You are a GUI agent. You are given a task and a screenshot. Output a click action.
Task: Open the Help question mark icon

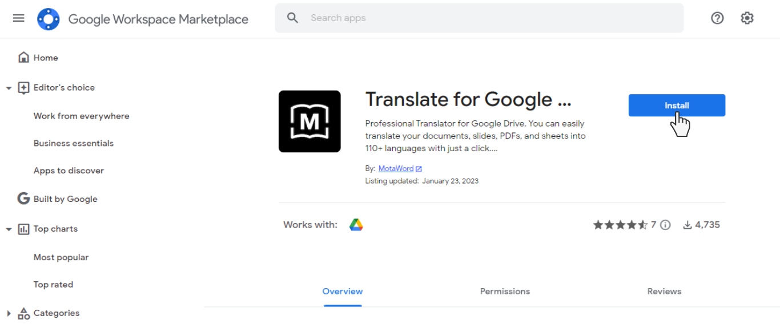[x=717, y=18]
